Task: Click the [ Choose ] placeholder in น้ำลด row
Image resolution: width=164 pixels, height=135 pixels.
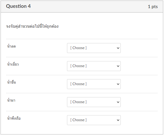Action: pos(78,48)
